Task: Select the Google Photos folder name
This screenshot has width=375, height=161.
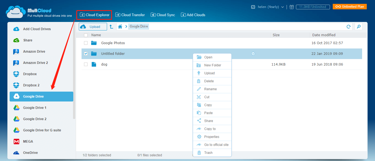Action: (113, 43)
